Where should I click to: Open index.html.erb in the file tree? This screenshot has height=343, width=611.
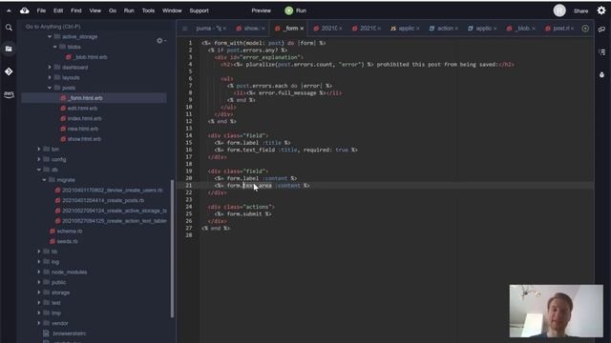tap(84, 118)
